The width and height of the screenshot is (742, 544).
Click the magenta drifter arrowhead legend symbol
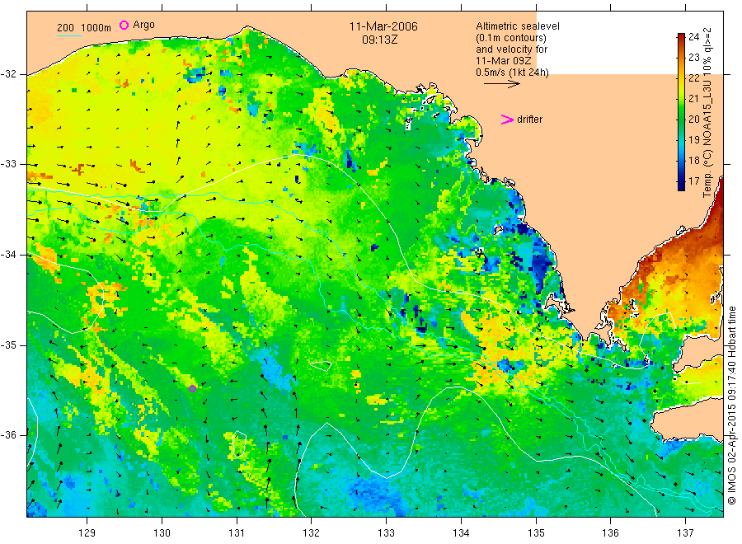[507, 120]
